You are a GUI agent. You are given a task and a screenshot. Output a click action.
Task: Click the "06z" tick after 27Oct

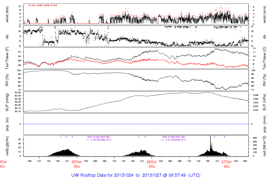click(245, 161)
